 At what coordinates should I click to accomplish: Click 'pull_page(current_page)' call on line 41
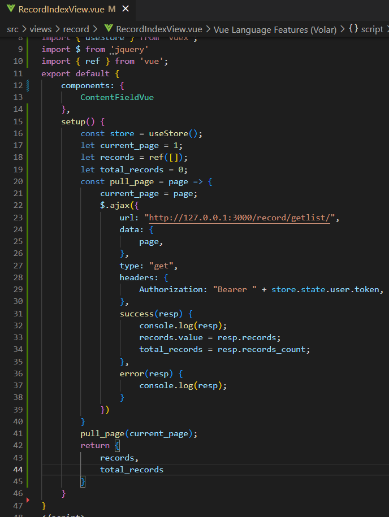[x=137, y=434]
